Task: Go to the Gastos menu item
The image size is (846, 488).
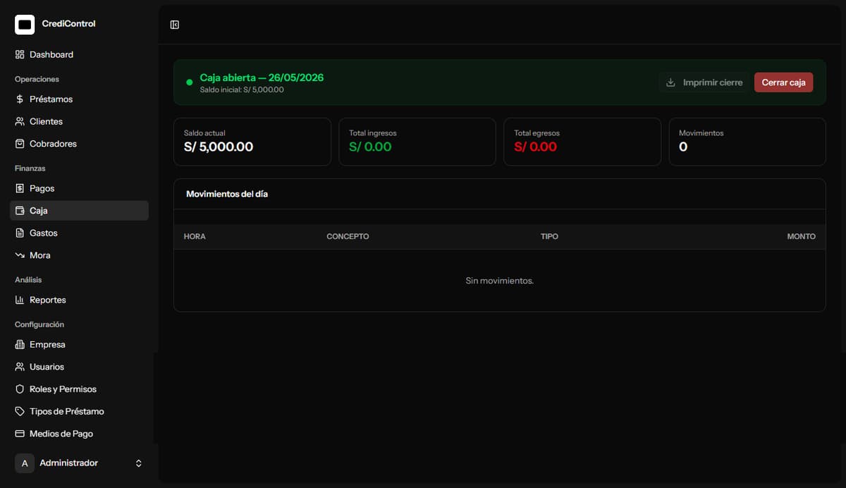Action: click(79, 233)
